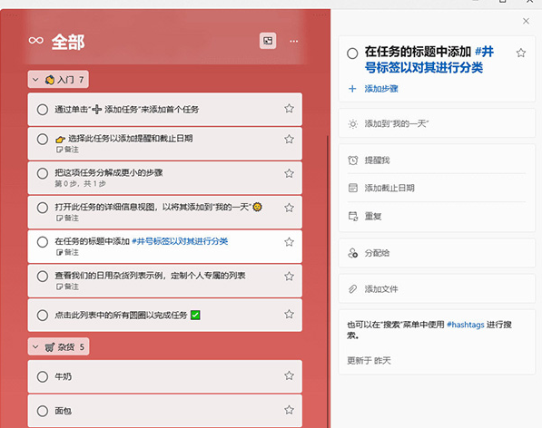Select the 查看我们的日用杂货列表示例 task
This screenshot has height=428, width=542.
point(165,280)
